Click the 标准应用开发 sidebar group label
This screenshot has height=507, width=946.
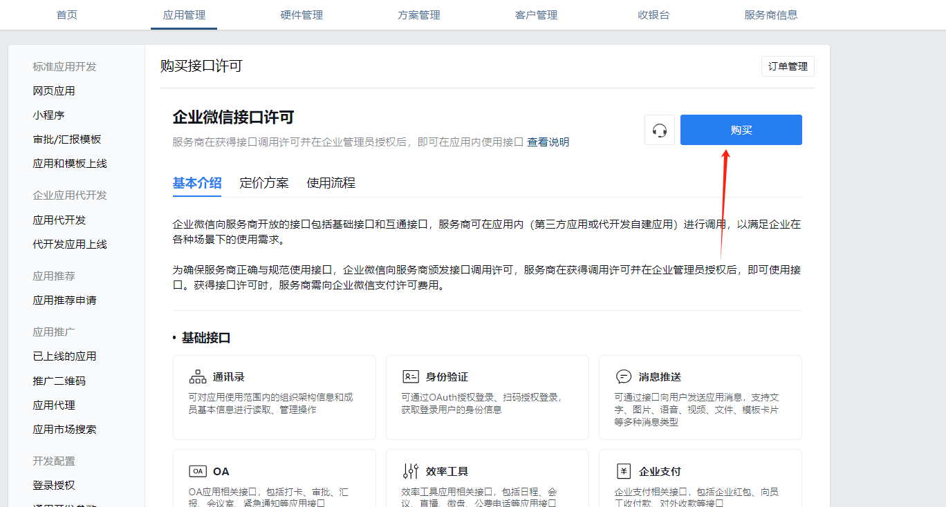tap(64, 67)
